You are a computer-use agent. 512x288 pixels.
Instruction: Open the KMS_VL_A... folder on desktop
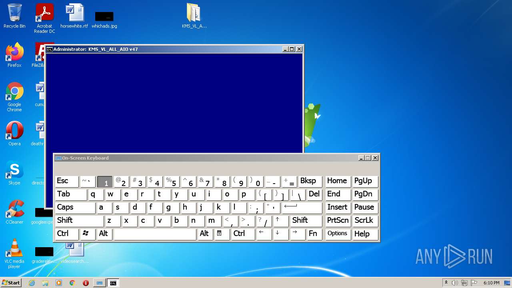pos(194,16)
